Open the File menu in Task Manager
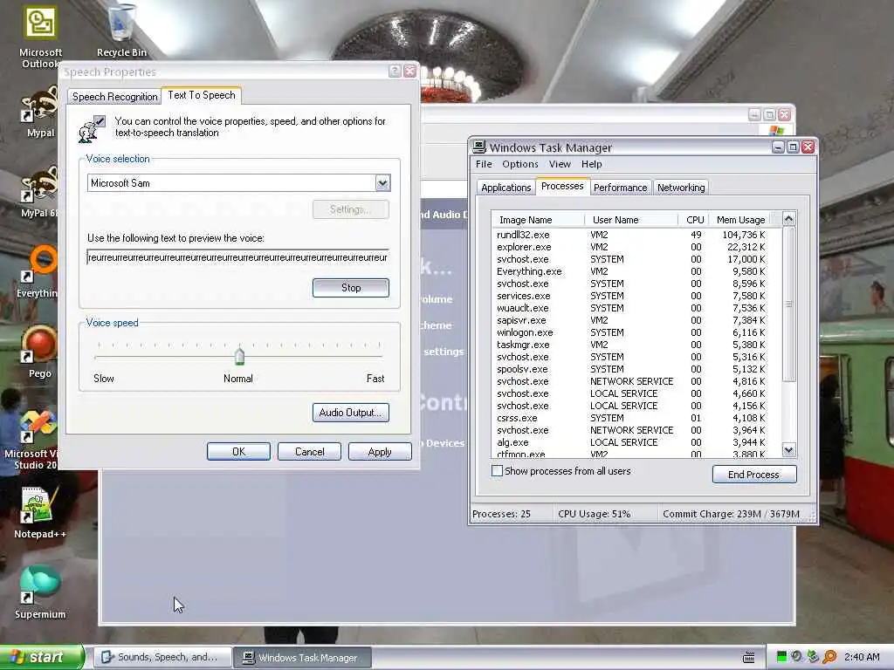This screenshot has width=894, height=670. pyautogui.click(x=484, y=164)
